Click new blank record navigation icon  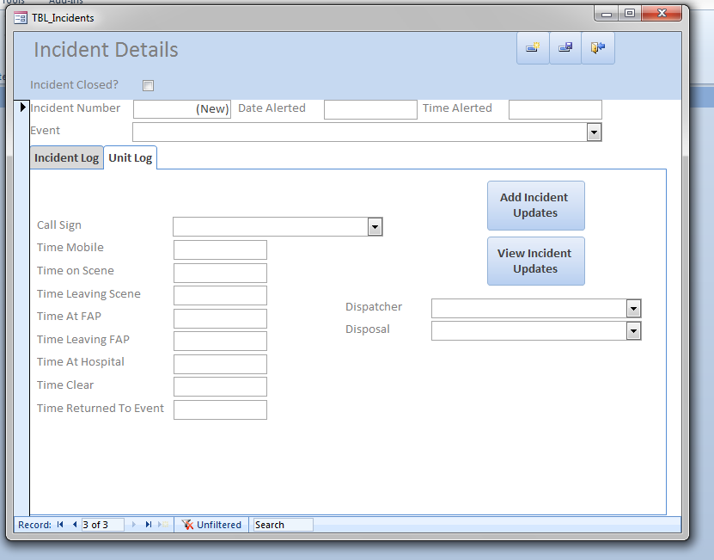[x=163, y=525]
